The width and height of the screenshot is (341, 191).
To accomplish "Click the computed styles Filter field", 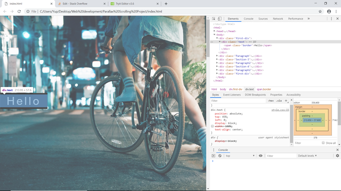I will pyautogui.click(x=307, y=143).
